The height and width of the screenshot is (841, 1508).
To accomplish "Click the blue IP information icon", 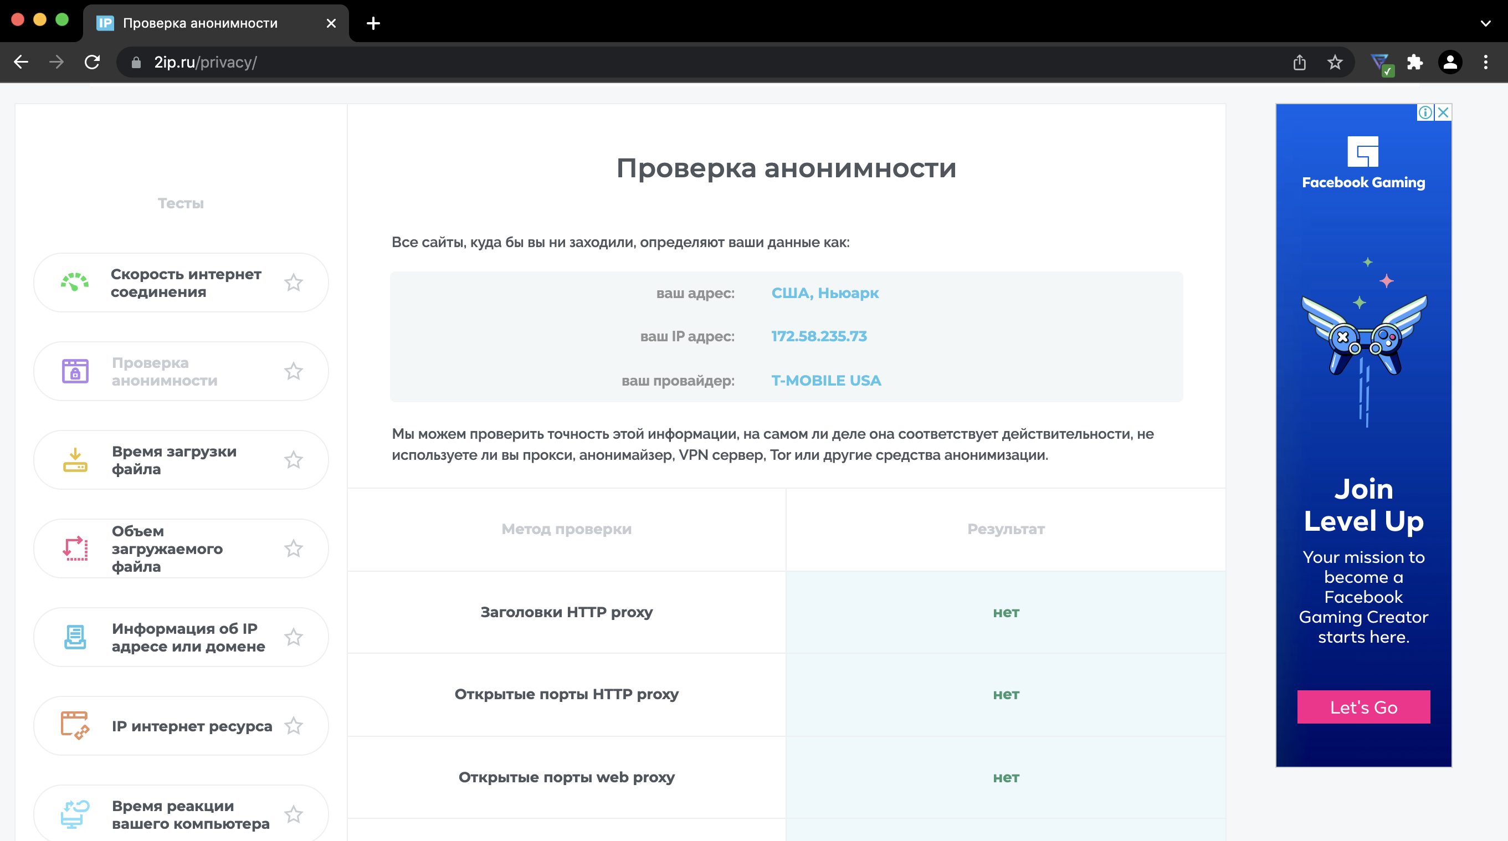I will point(75,637).
